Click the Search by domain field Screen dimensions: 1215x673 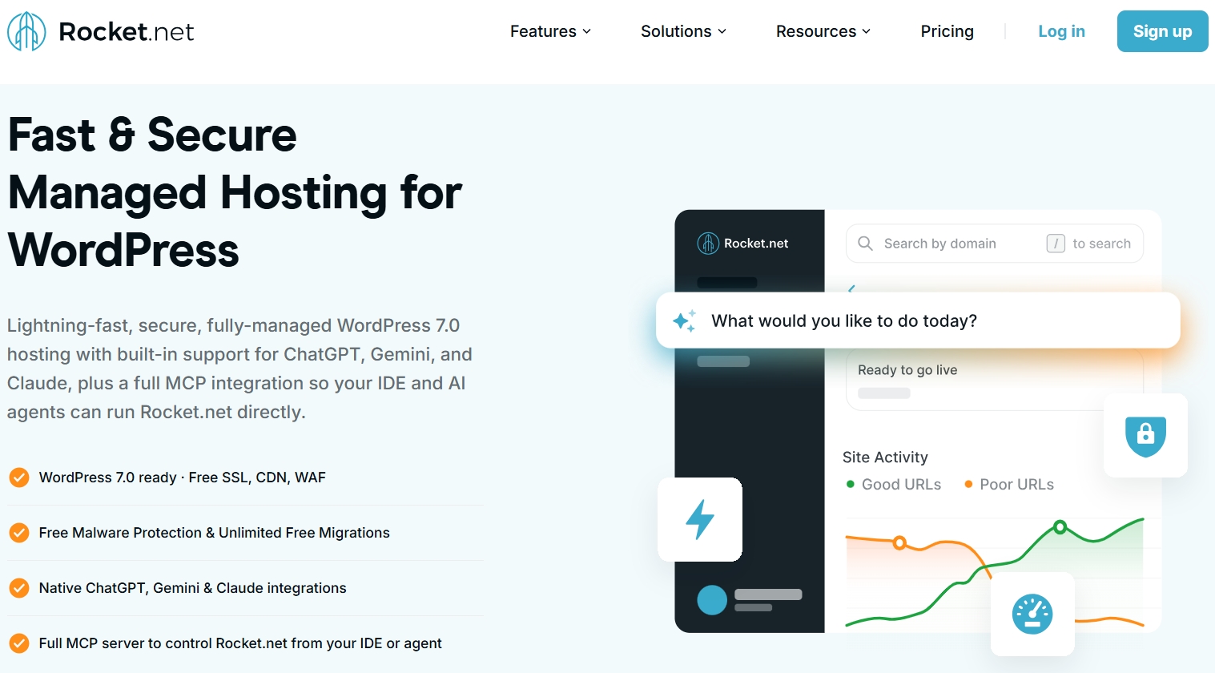click(x=994, y=244)
